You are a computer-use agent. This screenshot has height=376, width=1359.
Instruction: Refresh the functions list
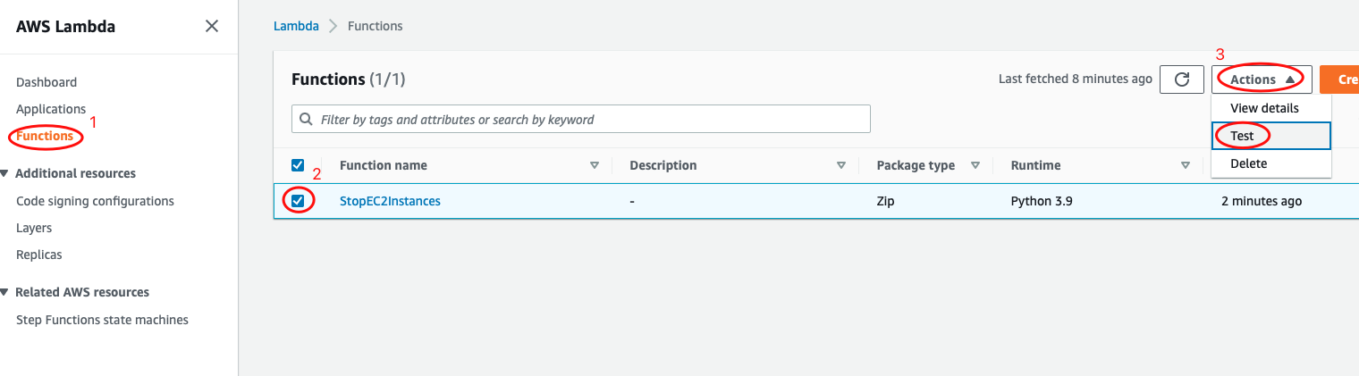point(1182,79)
